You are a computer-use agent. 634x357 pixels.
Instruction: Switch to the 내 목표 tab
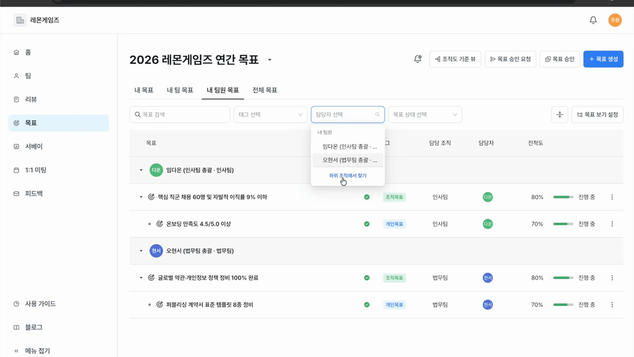(x=144, y=90)
